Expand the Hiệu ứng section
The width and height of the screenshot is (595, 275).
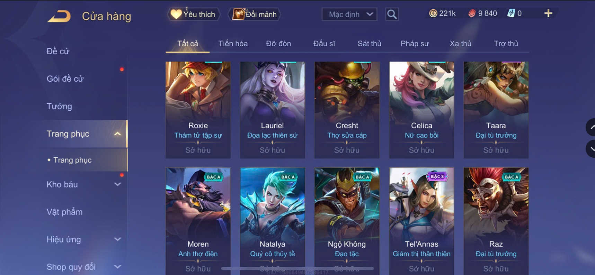[118, 239]
